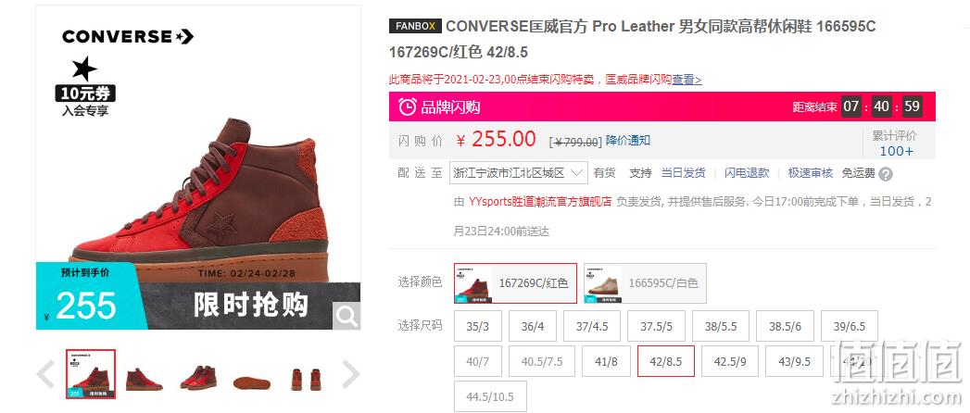This screenshot has height=413, width=970.
Task: Show next thumbnails with right arrow
Action: [351, 375]
